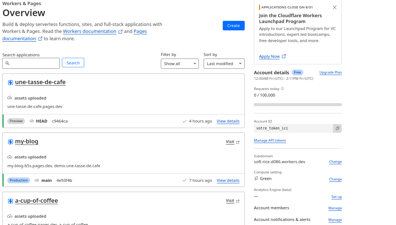Screen dimensions: 396x225
Task: Set up Analytics Engine beta
Action: click(337, 197)
